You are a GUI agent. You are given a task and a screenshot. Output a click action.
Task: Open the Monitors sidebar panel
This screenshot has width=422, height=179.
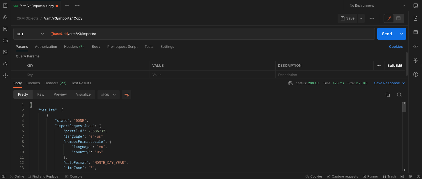(5, 52)
